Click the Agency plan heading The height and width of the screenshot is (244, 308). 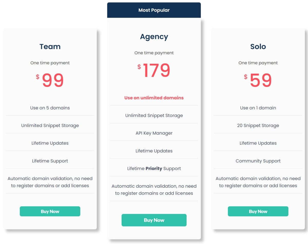pos(154,37)
